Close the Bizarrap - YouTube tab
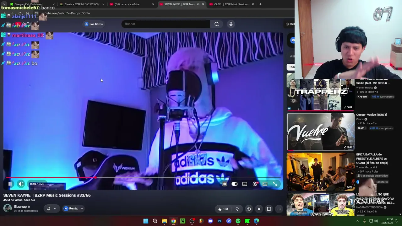The image size is (402, 226). coord(153,4)
